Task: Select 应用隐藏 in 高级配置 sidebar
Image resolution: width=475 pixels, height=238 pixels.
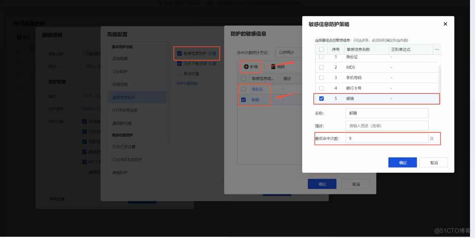Action: (x=120, y=59)
